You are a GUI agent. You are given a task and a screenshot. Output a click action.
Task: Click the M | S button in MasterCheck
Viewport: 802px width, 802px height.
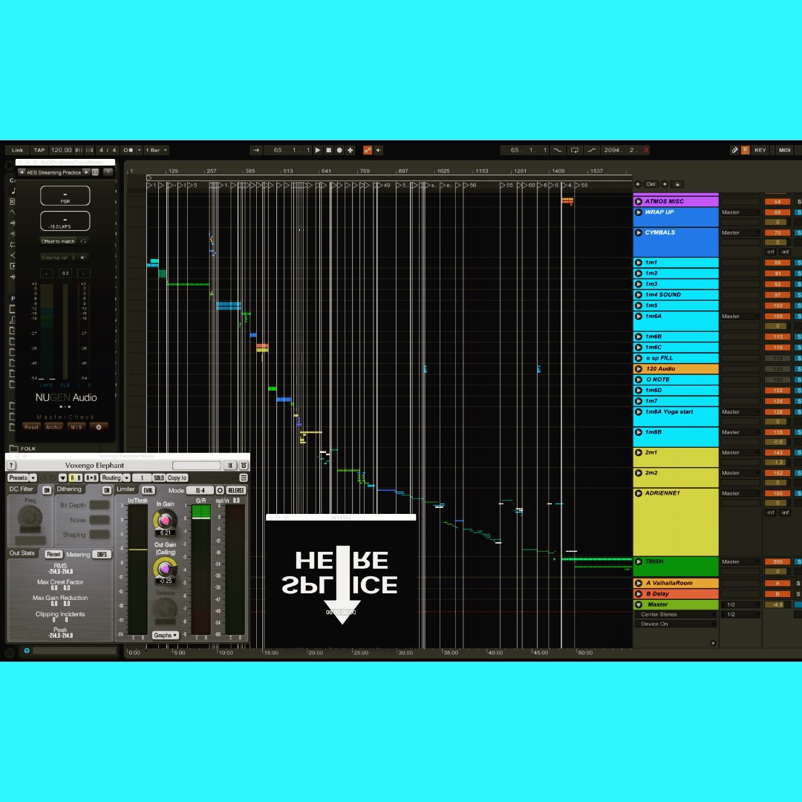pos(76,427)
